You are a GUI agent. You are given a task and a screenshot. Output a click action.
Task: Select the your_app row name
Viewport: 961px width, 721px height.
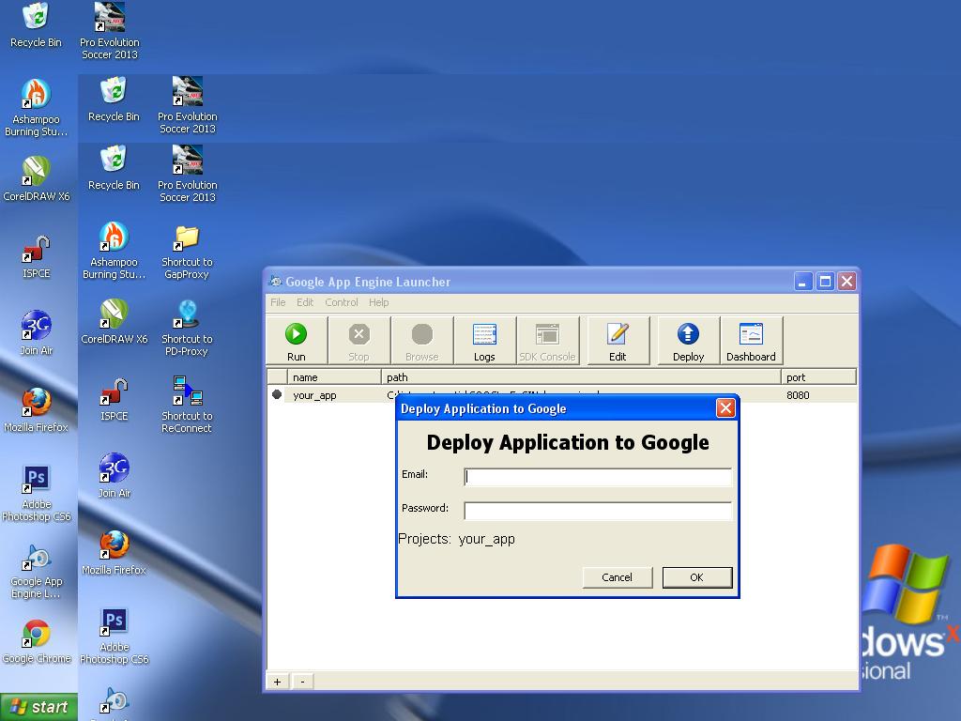pyautogui.click(x=314, y=395)
